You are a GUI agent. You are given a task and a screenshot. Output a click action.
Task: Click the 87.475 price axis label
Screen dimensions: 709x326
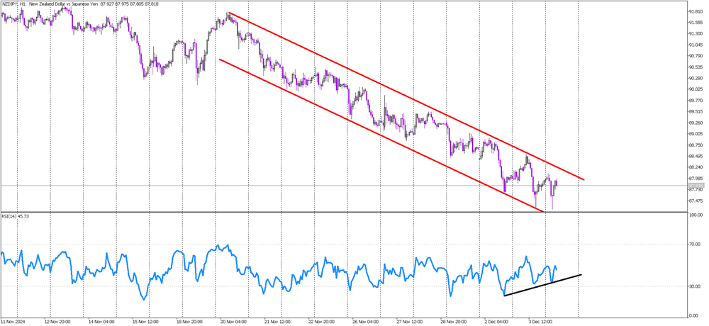click(x=695, y=201)
